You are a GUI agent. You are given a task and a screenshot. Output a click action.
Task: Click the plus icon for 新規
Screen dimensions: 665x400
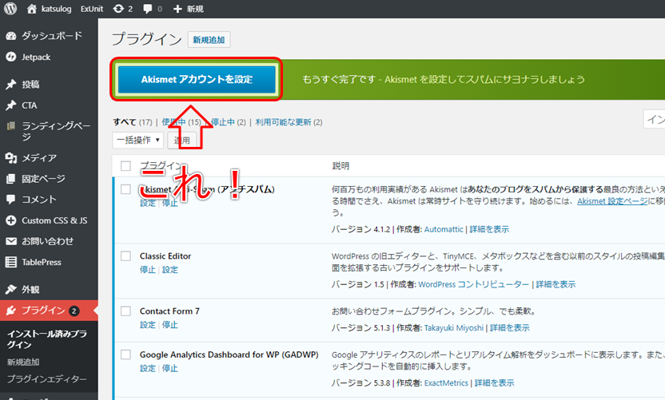177,9
